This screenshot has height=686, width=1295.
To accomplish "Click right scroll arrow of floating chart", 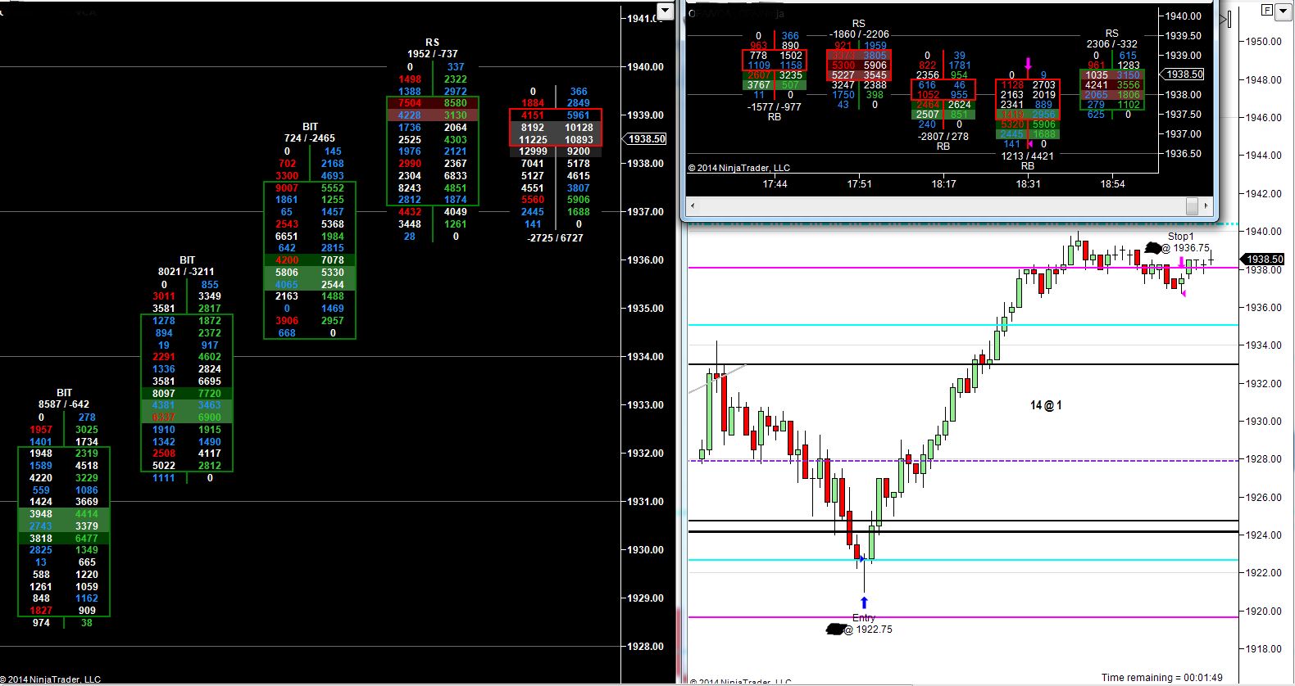I will click(x=1206, y=206).
